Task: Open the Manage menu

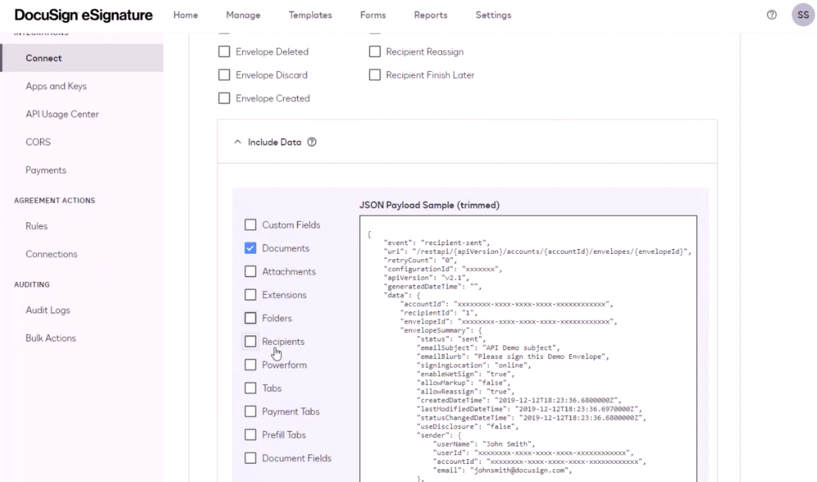Action: coord(243,16)
